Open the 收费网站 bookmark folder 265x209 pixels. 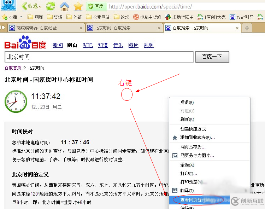[x=98, y=17]
